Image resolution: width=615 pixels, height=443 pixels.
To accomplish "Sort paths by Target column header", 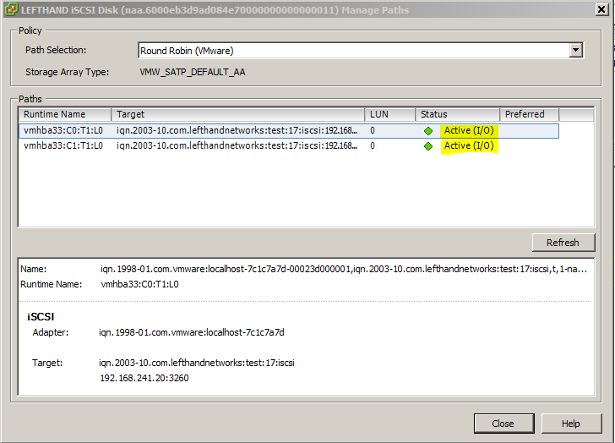I will [237, 114].
